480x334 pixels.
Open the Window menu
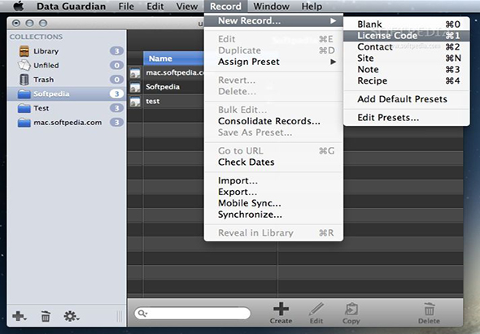pos(271,7)
